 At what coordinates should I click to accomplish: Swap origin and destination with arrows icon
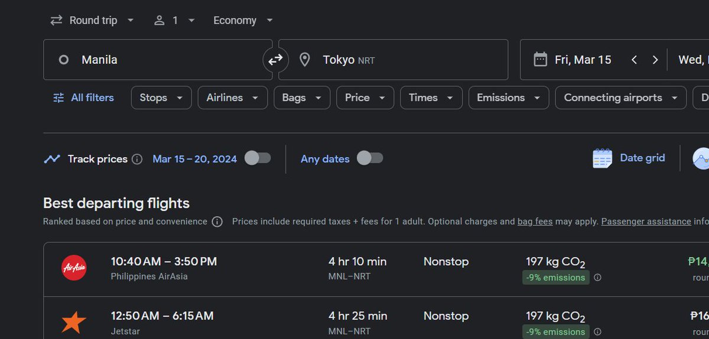[275, 60]
